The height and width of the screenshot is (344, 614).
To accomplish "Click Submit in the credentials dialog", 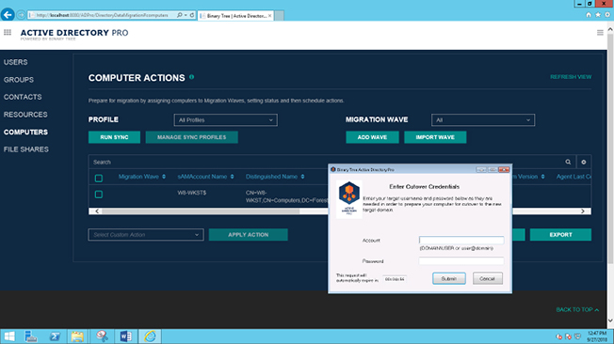I will point(449,278).
